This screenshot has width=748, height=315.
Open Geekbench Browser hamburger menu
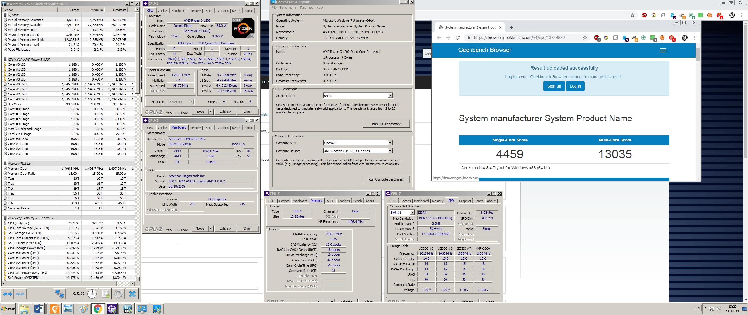coord(663,50)
